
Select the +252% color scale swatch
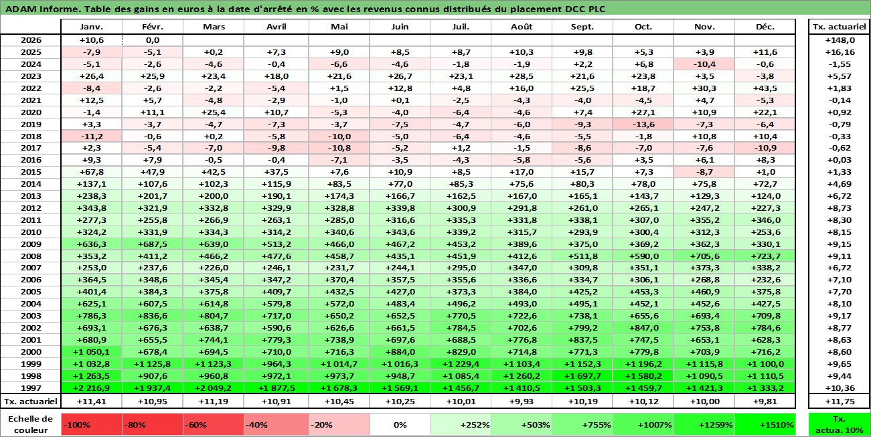pyautogui.click(x=461, y=424)
